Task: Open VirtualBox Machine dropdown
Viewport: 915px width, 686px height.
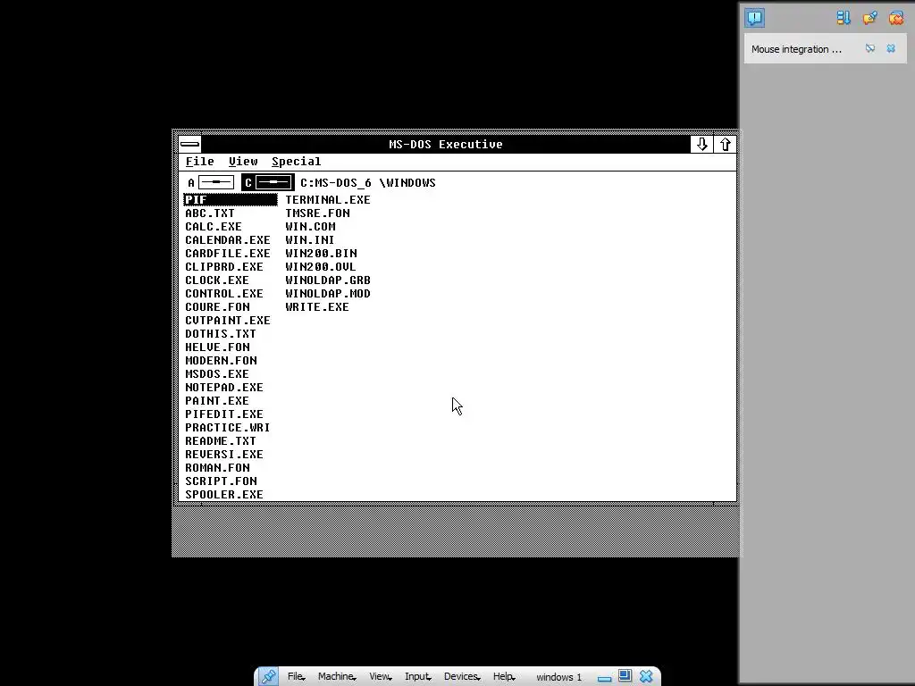Action: coord(337,677)
